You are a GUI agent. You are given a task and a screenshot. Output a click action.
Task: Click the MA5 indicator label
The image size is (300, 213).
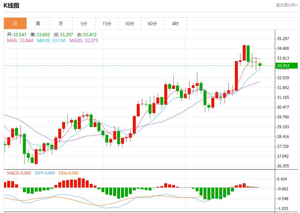[20, 41]
